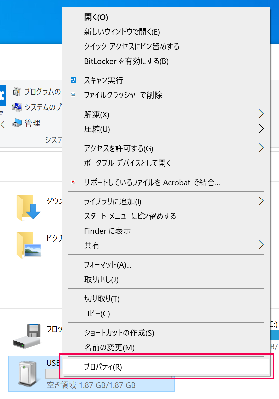Click the Pictures folder icon
The width and height of the screenshot is (279, 399).
pyautogui.click(x=29, y=245)
